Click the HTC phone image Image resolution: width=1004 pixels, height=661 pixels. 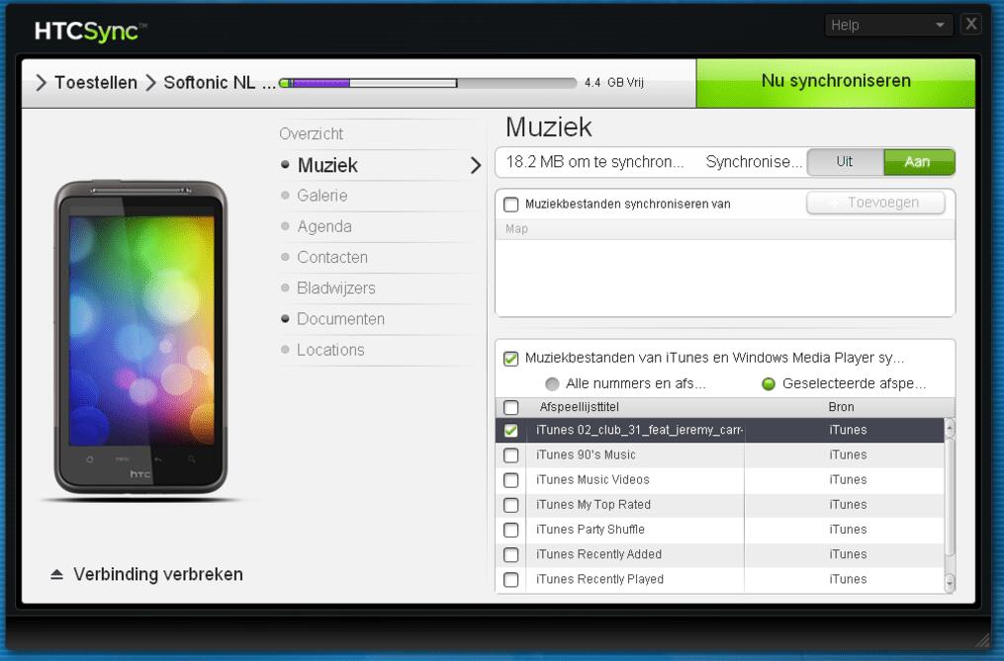140,337
